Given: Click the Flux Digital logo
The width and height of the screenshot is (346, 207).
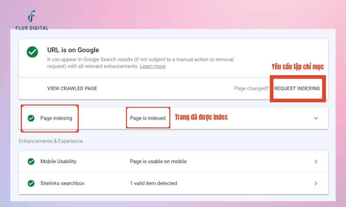Looking at the screenshot, I should point(32,20).
